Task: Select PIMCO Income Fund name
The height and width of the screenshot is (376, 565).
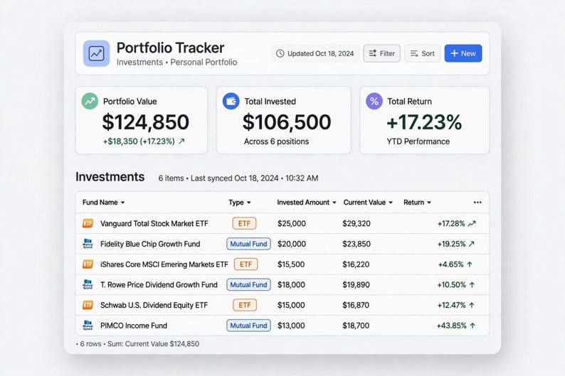Action: (x=134, y=326)
